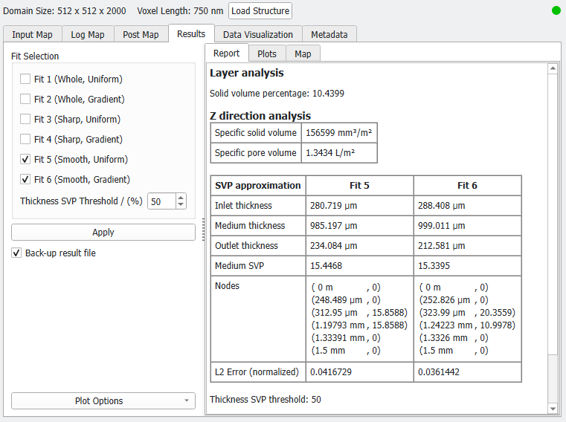Viewport: 566px width, 422px height.
Task: Switch to the Plots sub-tab
Action: pyautogui.click(x=267, y=54)
